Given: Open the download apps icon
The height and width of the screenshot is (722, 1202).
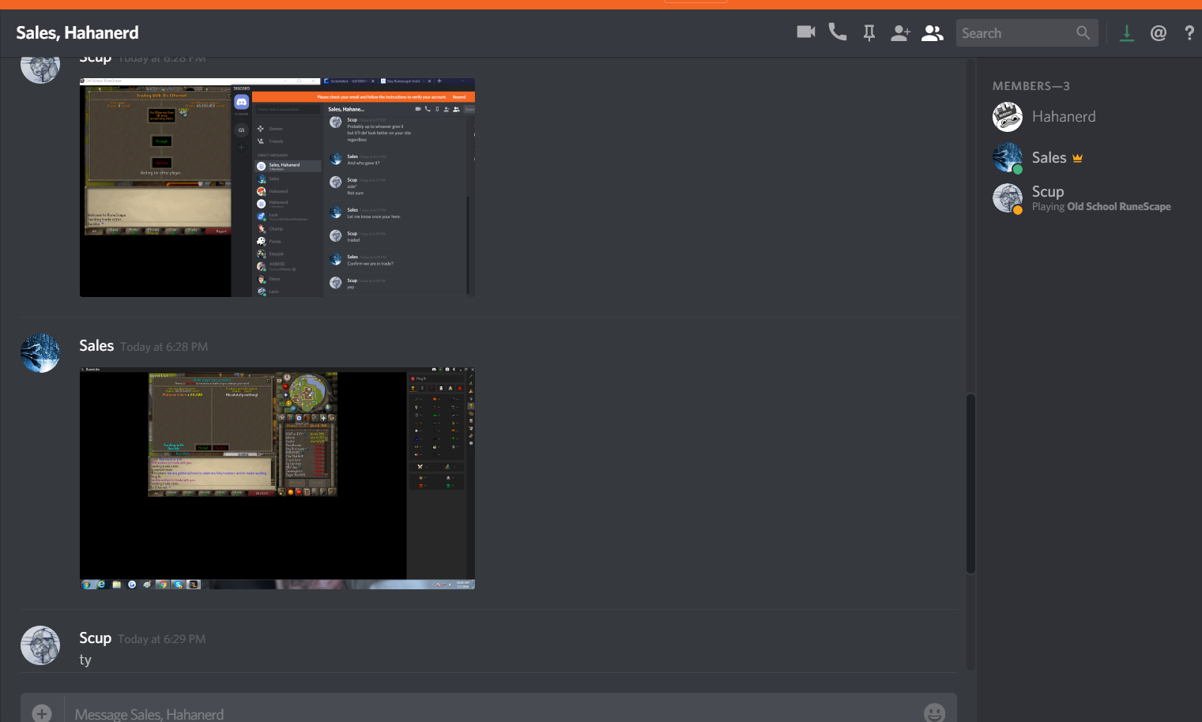Looking at the screenshot, I should point(1127,33).
